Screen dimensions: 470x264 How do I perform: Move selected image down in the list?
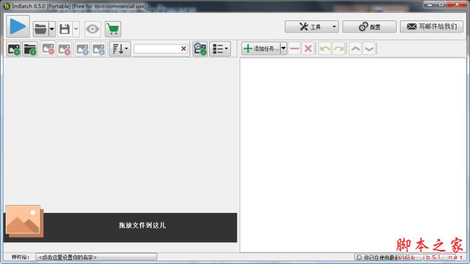tap(99, 49)
